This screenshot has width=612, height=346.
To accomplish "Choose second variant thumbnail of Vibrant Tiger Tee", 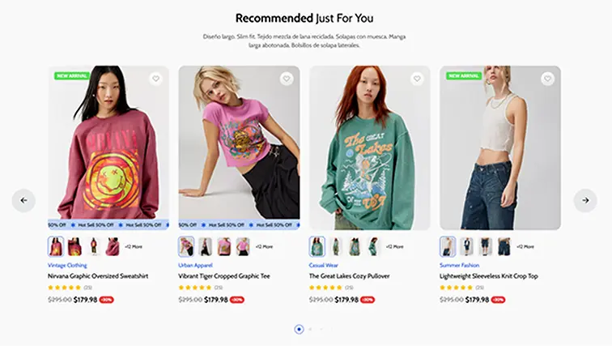I will [205, 246].
